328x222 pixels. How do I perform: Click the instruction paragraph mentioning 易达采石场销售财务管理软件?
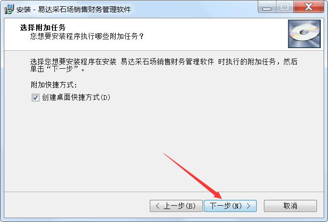[164, 65]
